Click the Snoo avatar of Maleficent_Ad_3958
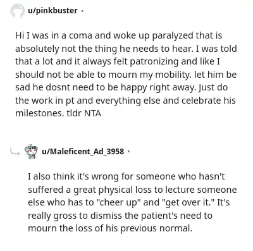This screenshot has height=251, width=253. pos(31,152)
